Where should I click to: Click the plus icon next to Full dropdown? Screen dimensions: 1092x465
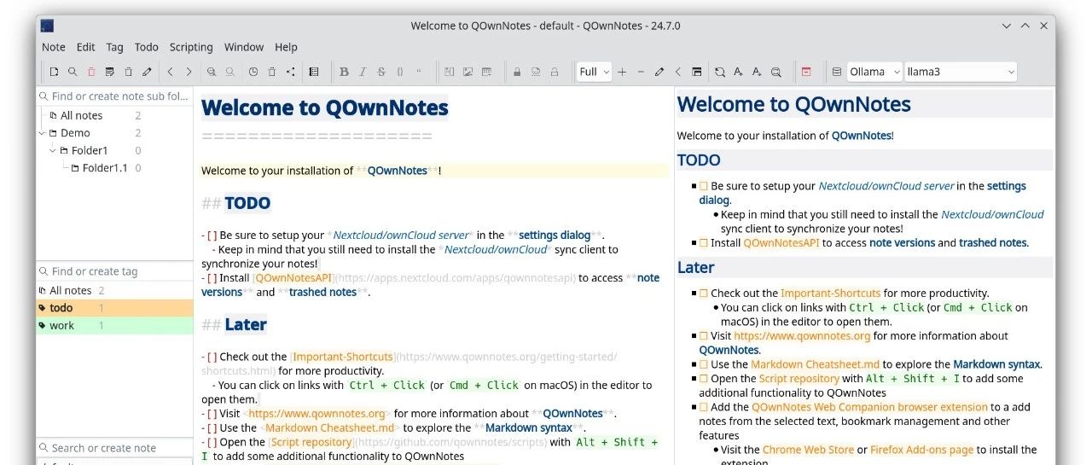622,72
